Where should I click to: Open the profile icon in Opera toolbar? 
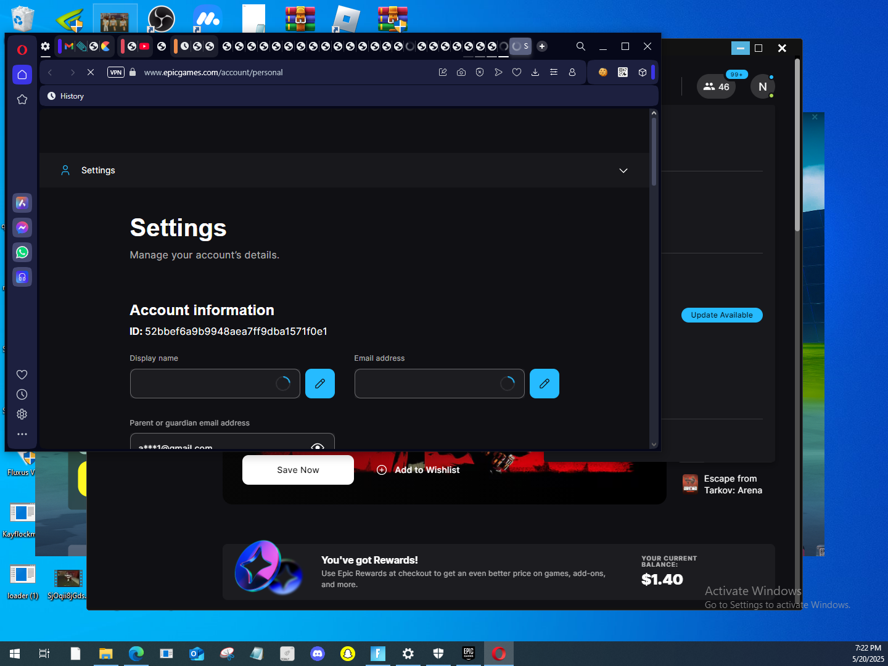(572, 72)
